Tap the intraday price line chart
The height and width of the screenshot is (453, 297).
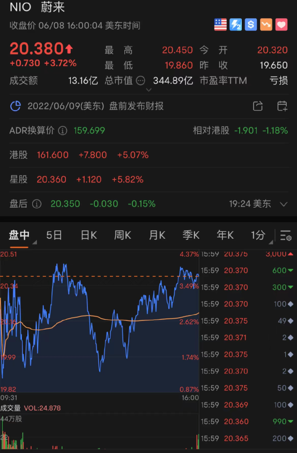(x=100, y=320)
